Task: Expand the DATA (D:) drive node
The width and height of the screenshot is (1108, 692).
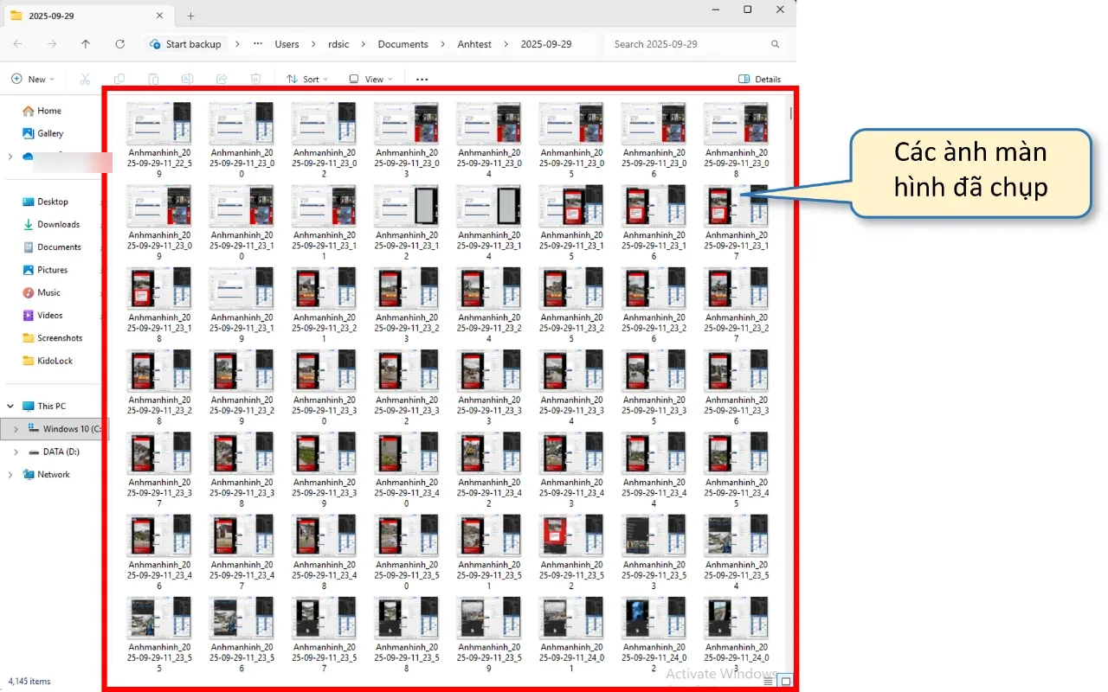Action: click(16, 452)
